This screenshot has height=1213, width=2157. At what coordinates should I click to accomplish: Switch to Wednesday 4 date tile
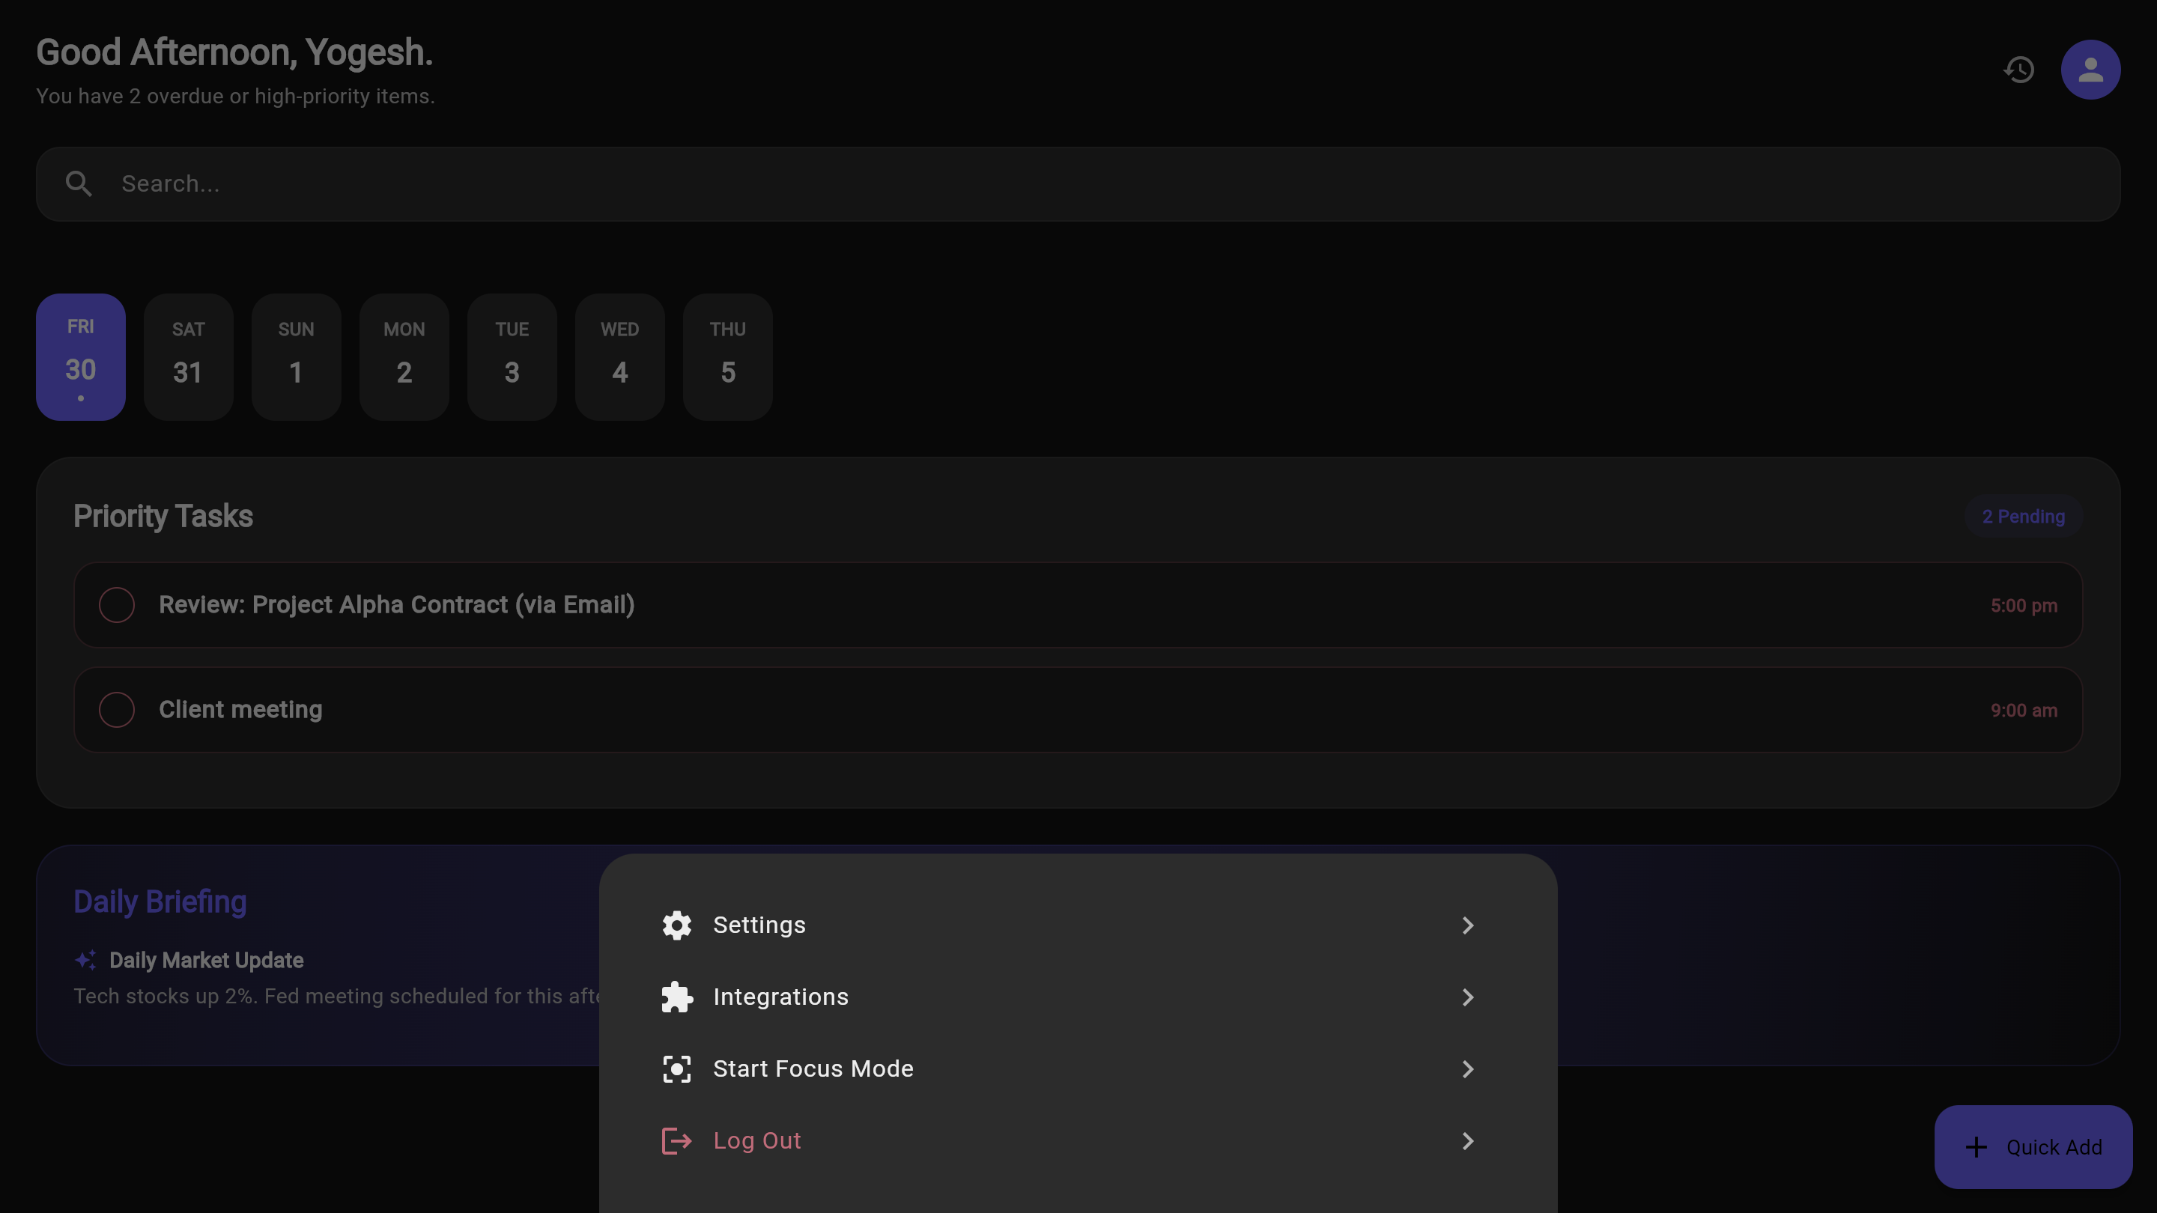[x=619, y=356]
